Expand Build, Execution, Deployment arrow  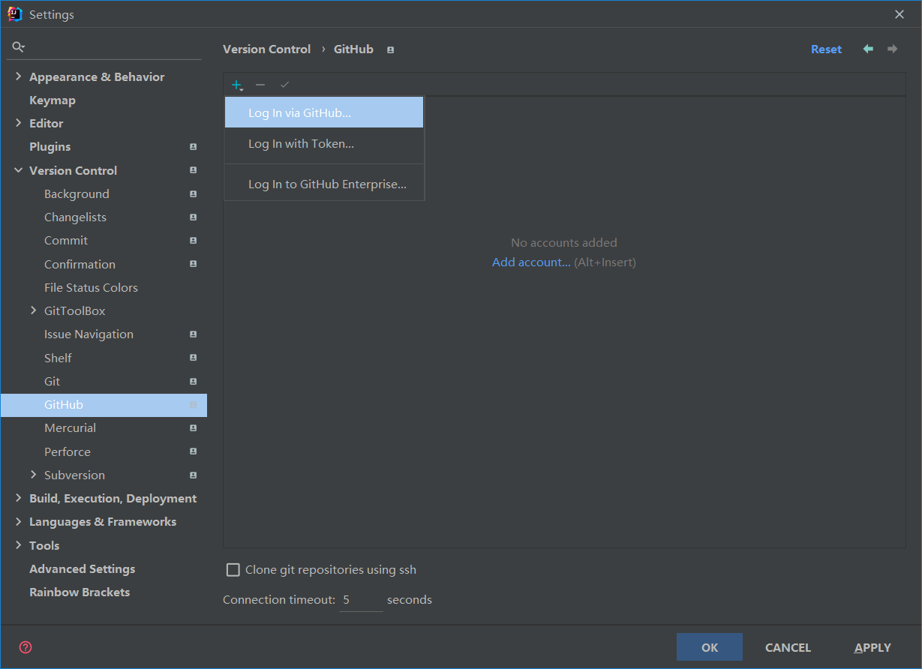(x=19, y=498)
